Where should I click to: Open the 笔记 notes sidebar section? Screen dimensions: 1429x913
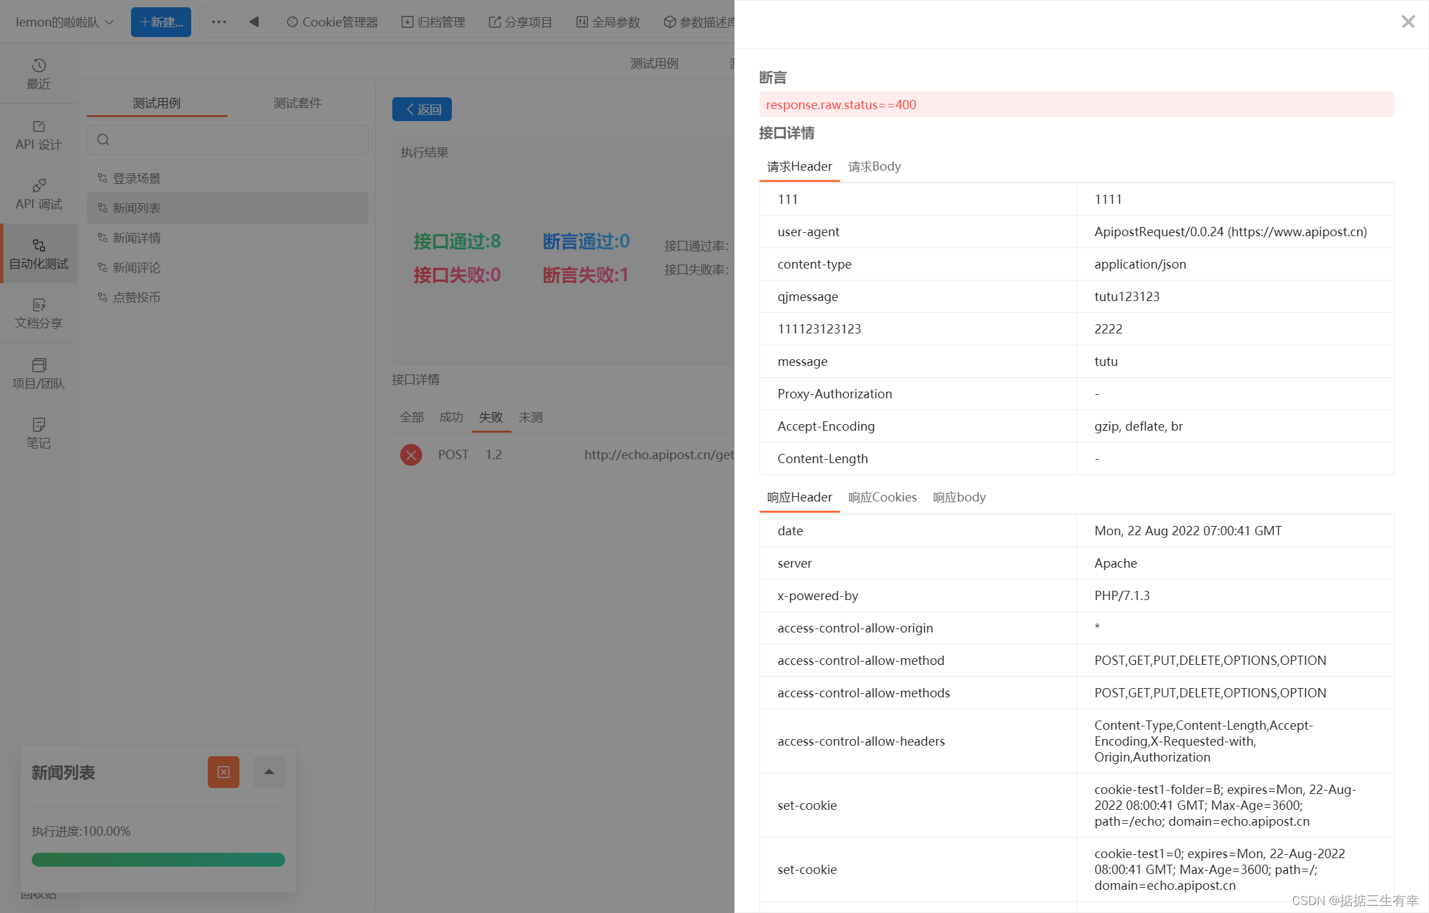tap(38, 434)
